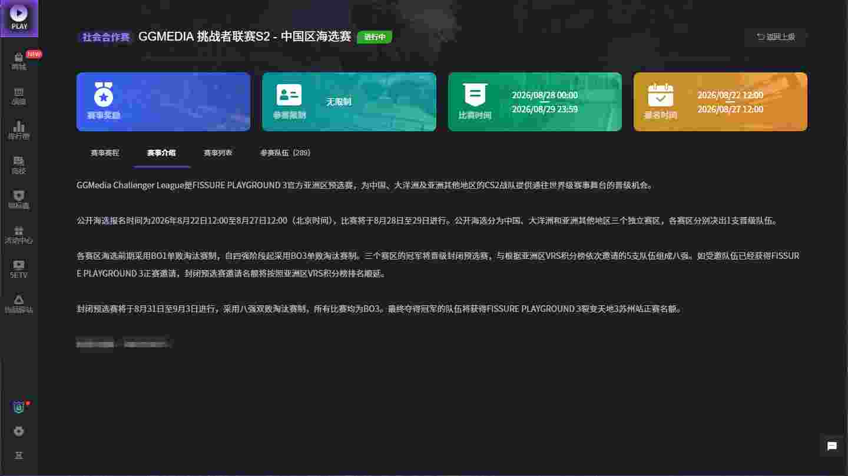
Task: Click the banner icon on 比赛时间 card
Action: [x=475, y=95]
